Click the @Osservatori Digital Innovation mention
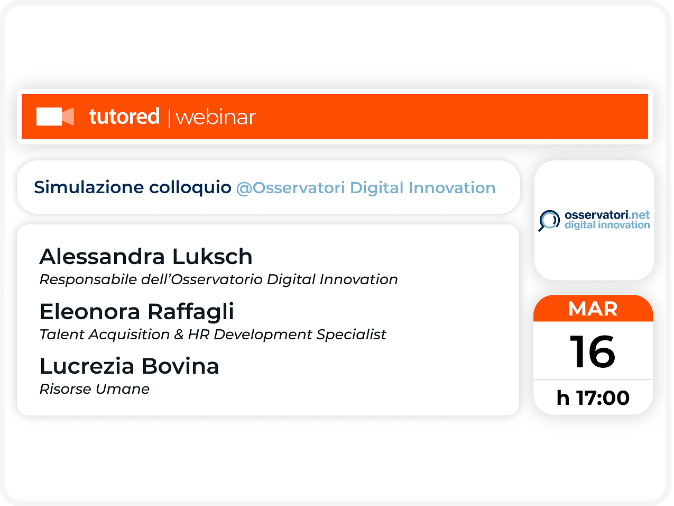This screenshot has height=506, width=674. click(366, 188)
